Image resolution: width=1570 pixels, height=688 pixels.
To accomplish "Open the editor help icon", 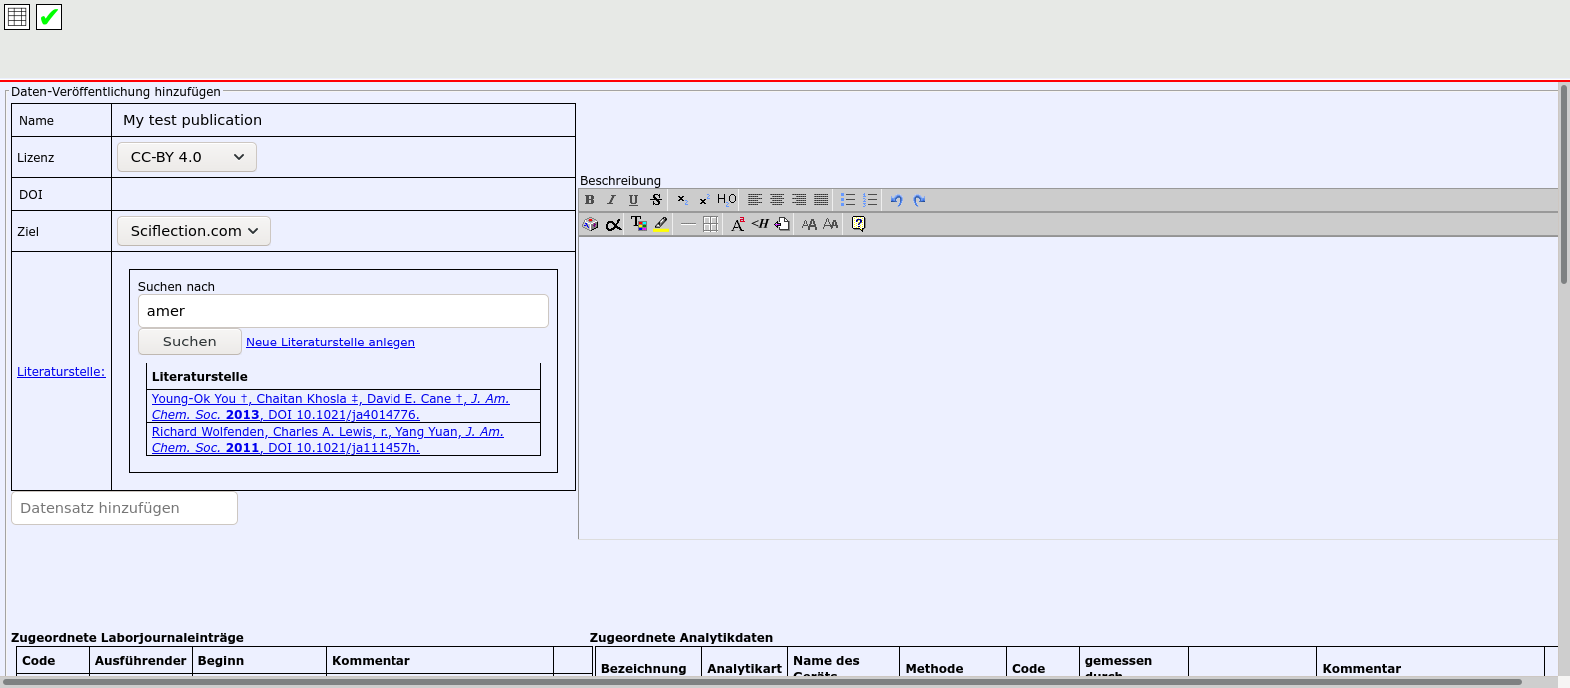I will pos(858,224).
